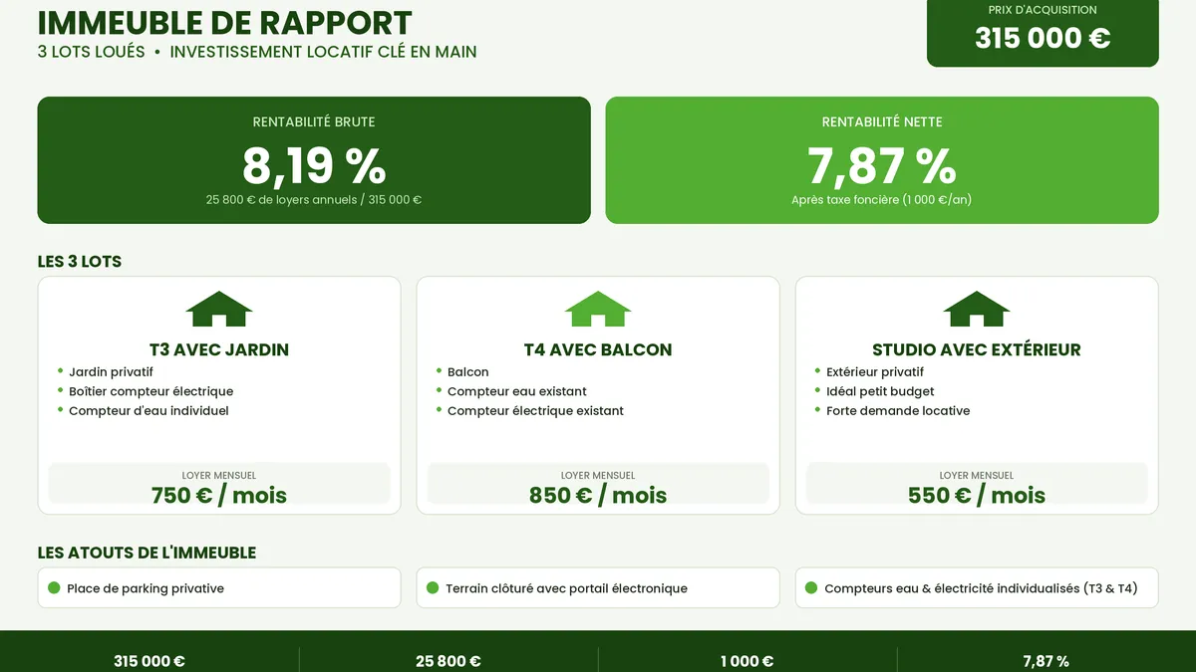Click the light green house icon above T4 AVEC BALCON
This screenshot has width=1196, height=672.
click(x=598, y=309)
